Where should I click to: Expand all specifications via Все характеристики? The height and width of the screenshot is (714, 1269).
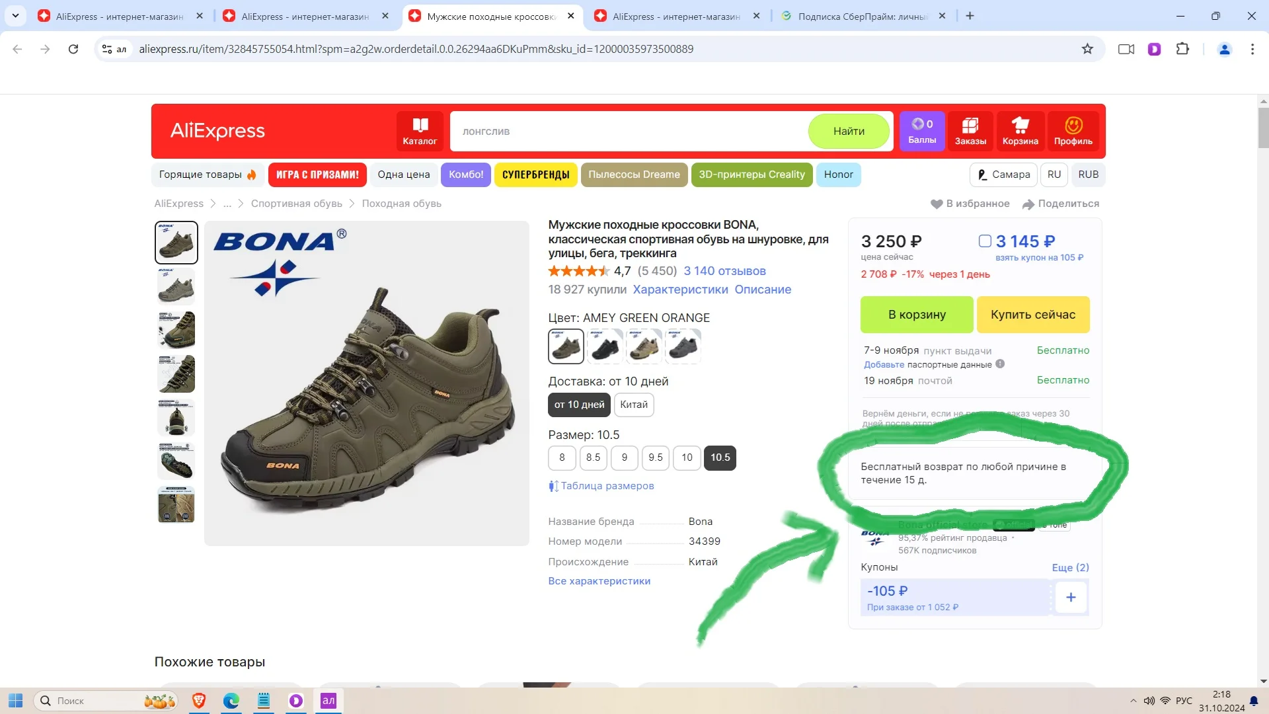click(599, 581)
